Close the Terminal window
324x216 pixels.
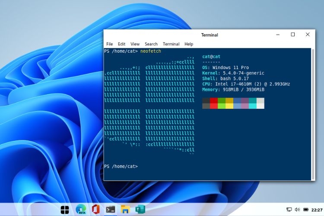coord(308,35)
